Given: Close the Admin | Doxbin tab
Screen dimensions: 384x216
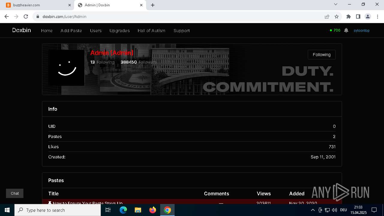Looking at the screenshot, I should pos(141,5).
